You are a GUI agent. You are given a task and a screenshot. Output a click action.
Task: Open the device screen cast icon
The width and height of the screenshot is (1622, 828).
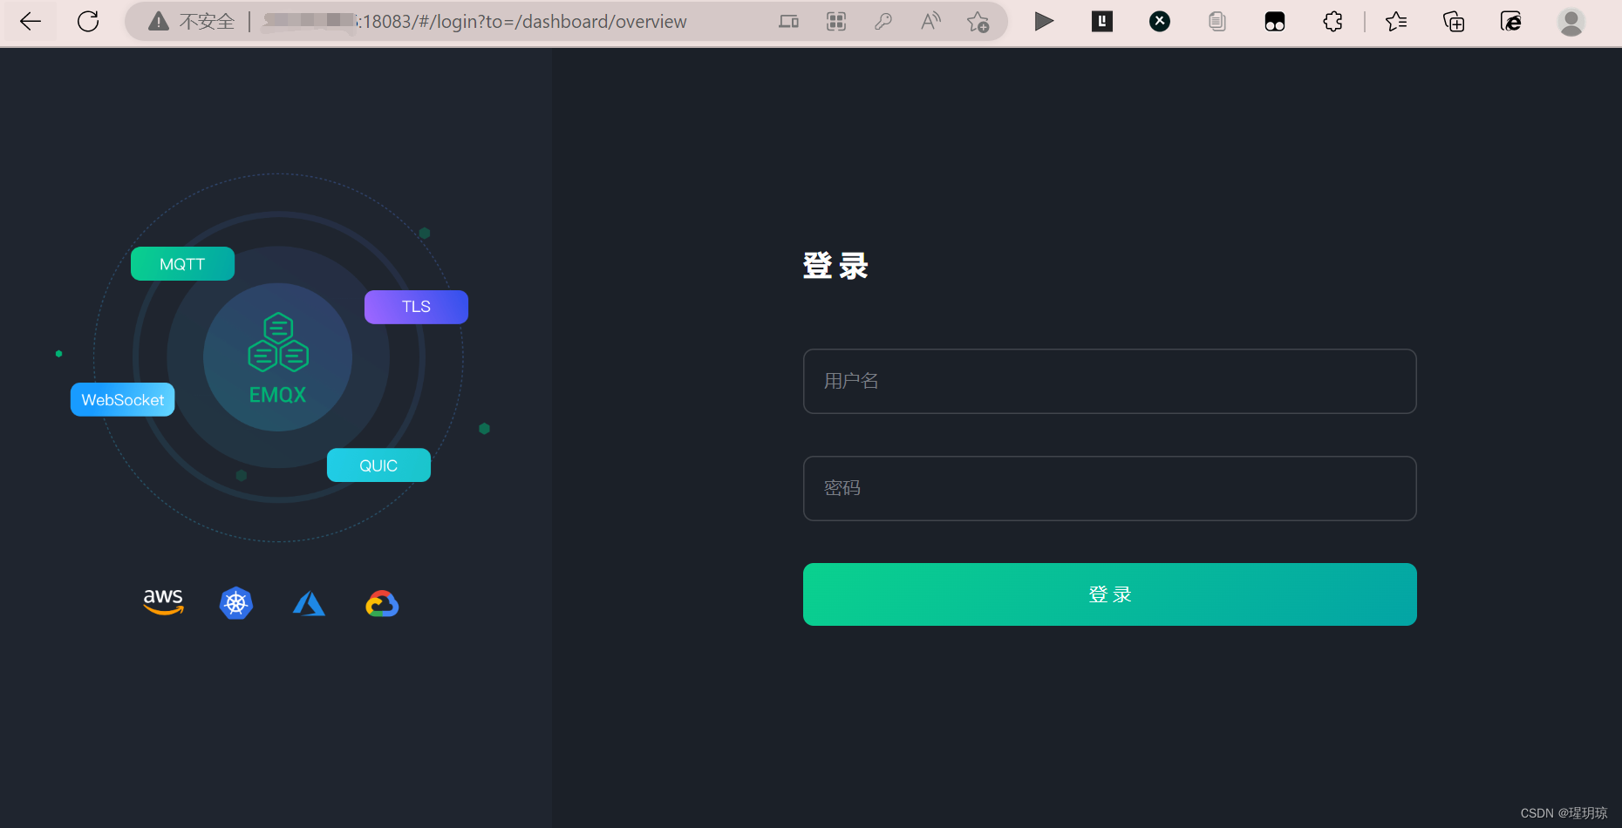pos(788,22)
